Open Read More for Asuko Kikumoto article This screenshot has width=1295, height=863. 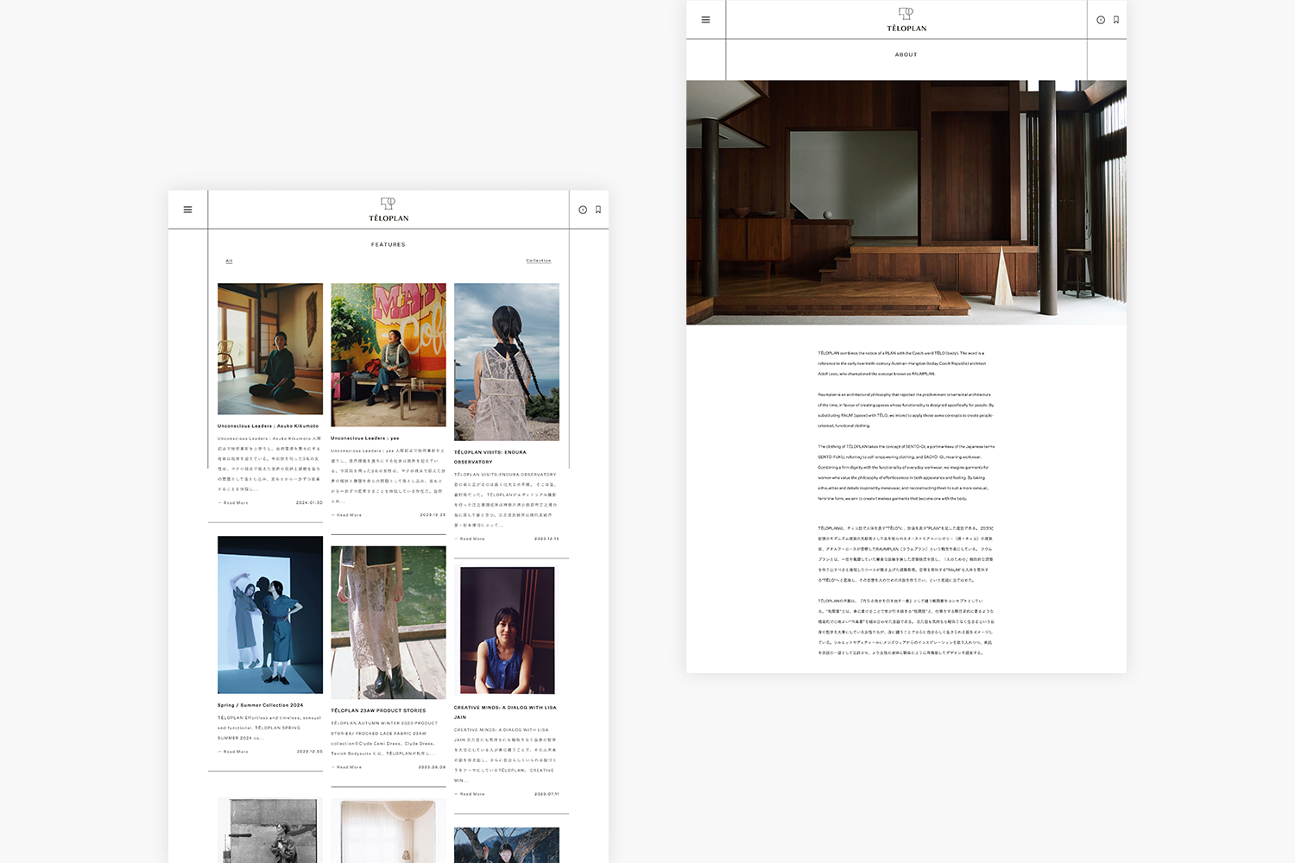point(234,502)
